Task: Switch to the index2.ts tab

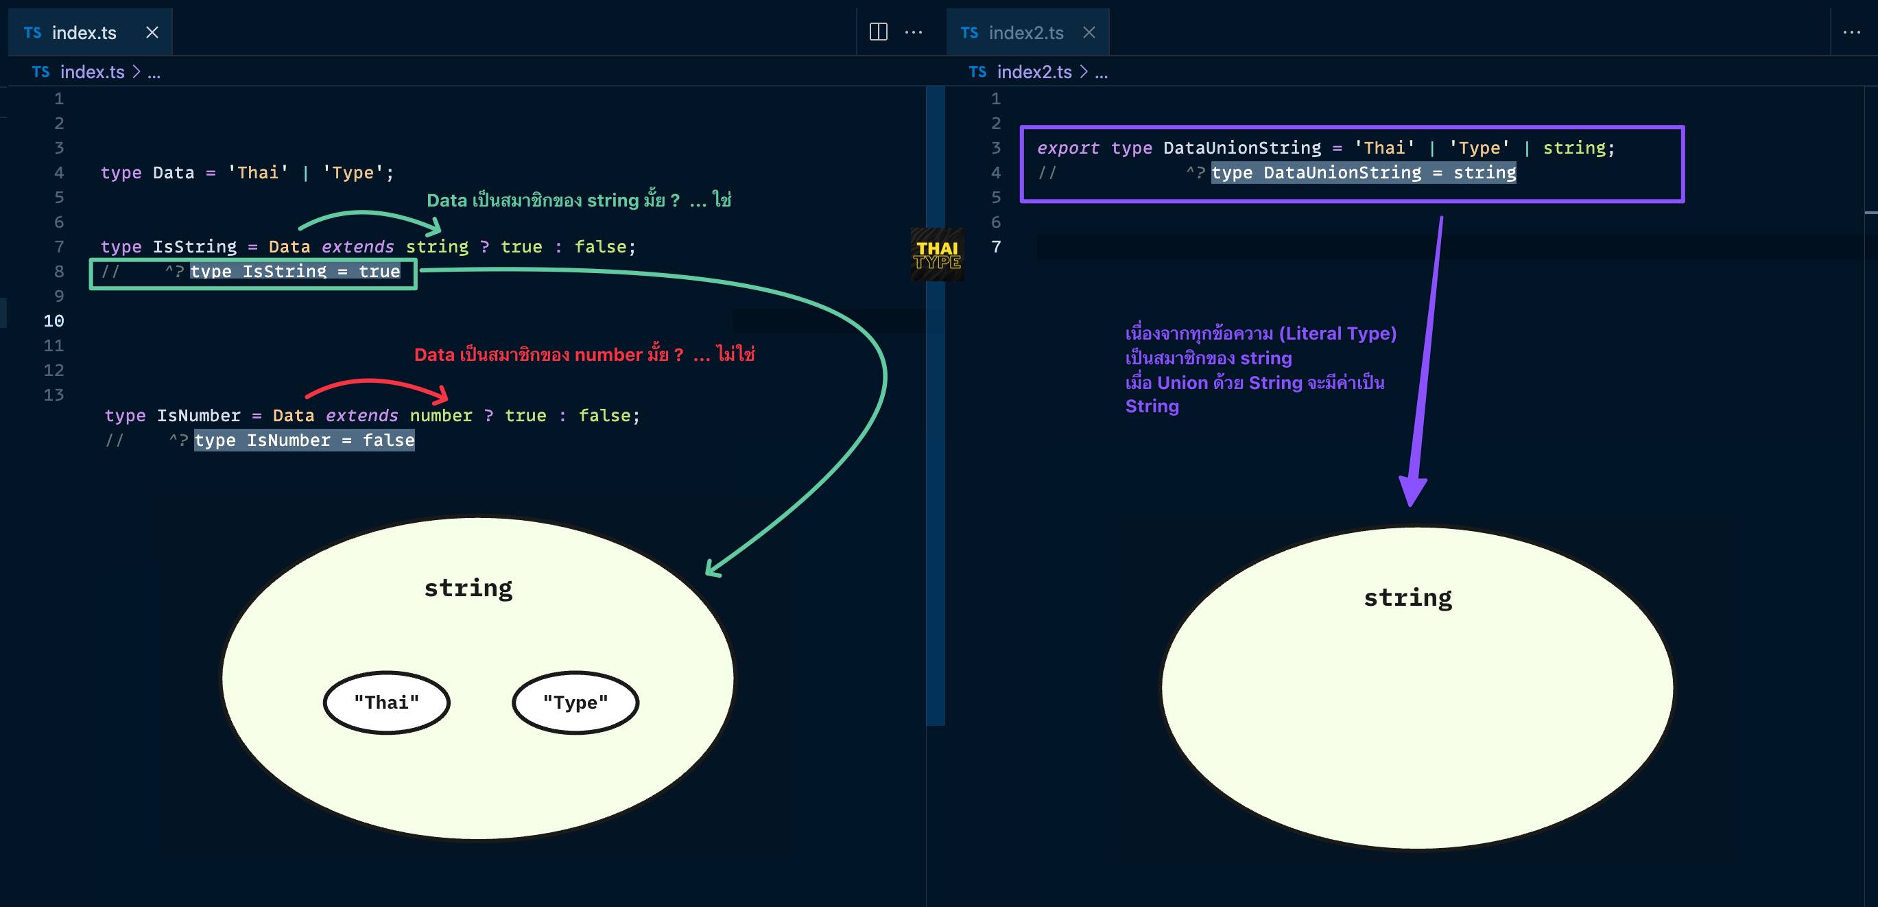Action: [x=1027, y=32]
